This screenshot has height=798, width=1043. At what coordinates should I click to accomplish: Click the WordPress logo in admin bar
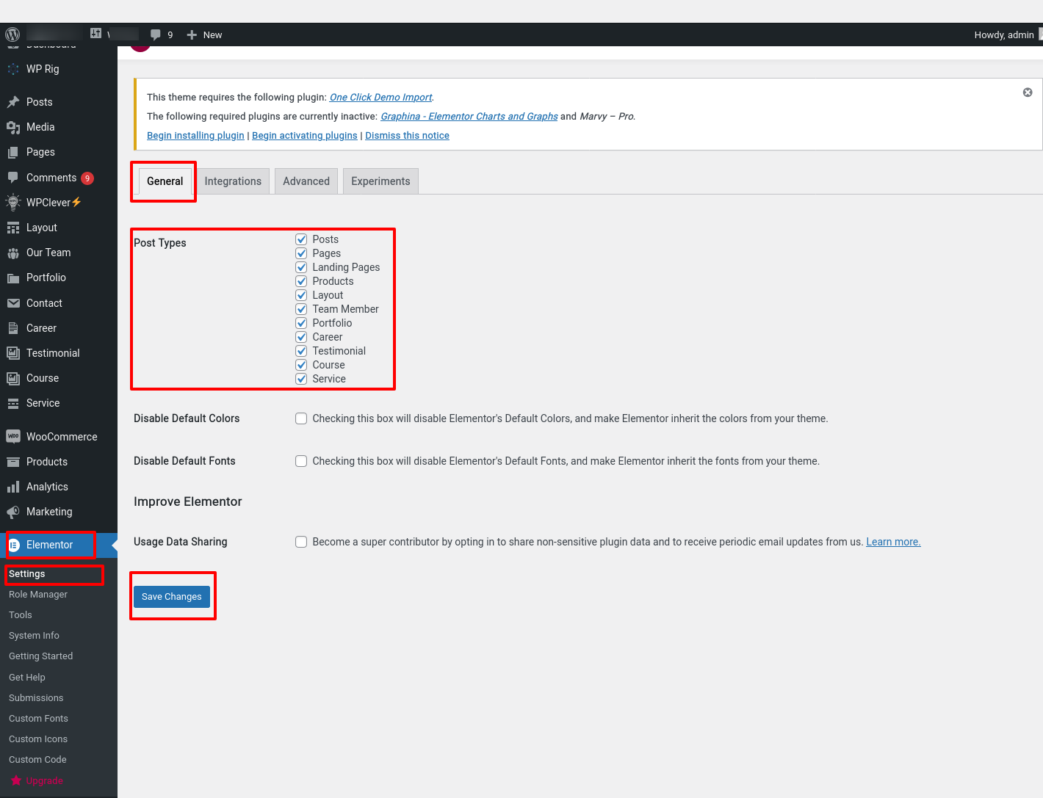tap(12, 35)
